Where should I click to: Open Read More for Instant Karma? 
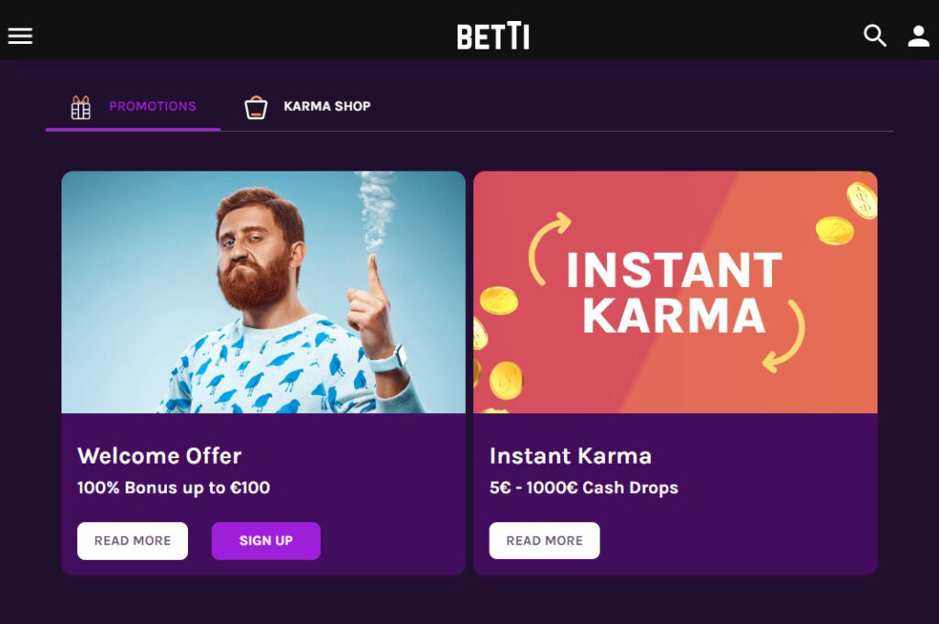pyautogui.click(x=544, y=540)
